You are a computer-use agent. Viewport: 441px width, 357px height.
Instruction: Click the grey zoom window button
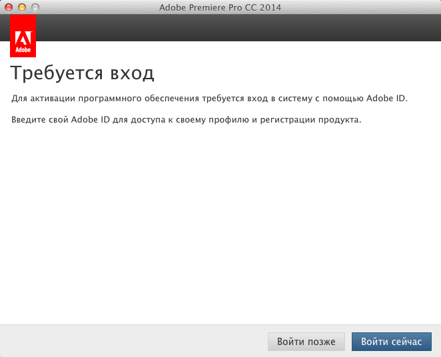pyautogui.click(x=35, y=7)
